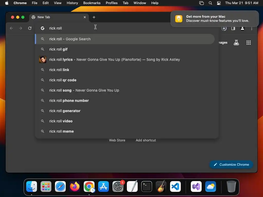Open the Google apps grid icon

(249, 43)
